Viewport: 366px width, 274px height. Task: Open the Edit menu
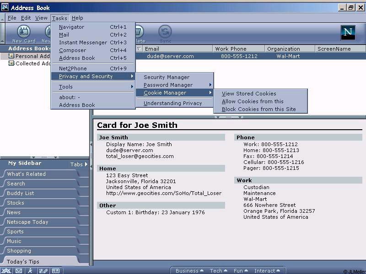[x=26, y=18]
